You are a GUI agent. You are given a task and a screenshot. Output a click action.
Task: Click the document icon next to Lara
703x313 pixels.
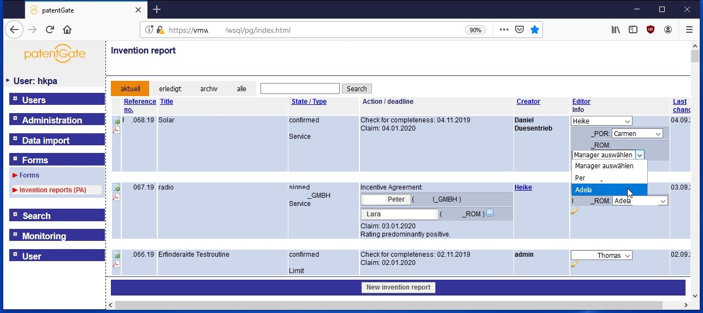tap(490, 212)
